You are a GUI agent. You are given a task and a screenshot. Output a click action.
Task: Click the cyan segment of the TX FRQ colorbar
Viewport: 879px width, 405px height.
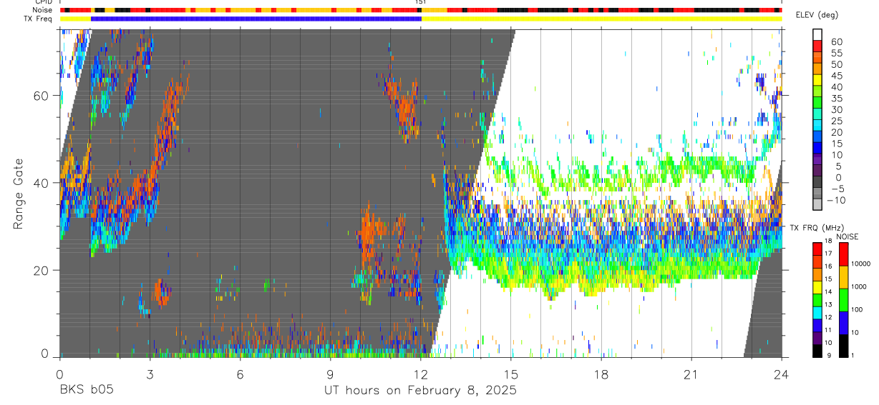click(x=817, y=313)
